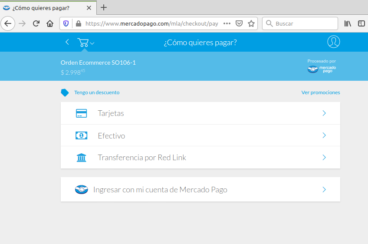Click the cash bill icon for Efectivo
The width and height of the screenshot is (368, 244).
(x=82, y=135)
